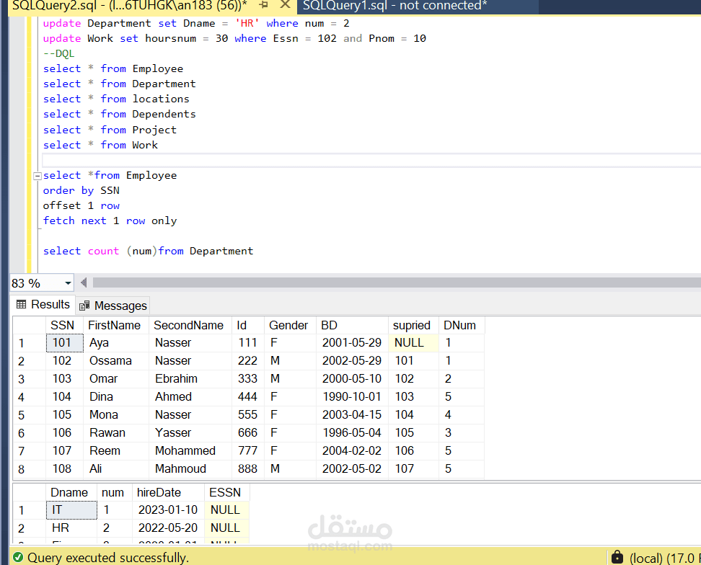Viewport: 701px width, 565px height.
Task: Select row header 3 in Employee results
Action: tap(29, 379)
